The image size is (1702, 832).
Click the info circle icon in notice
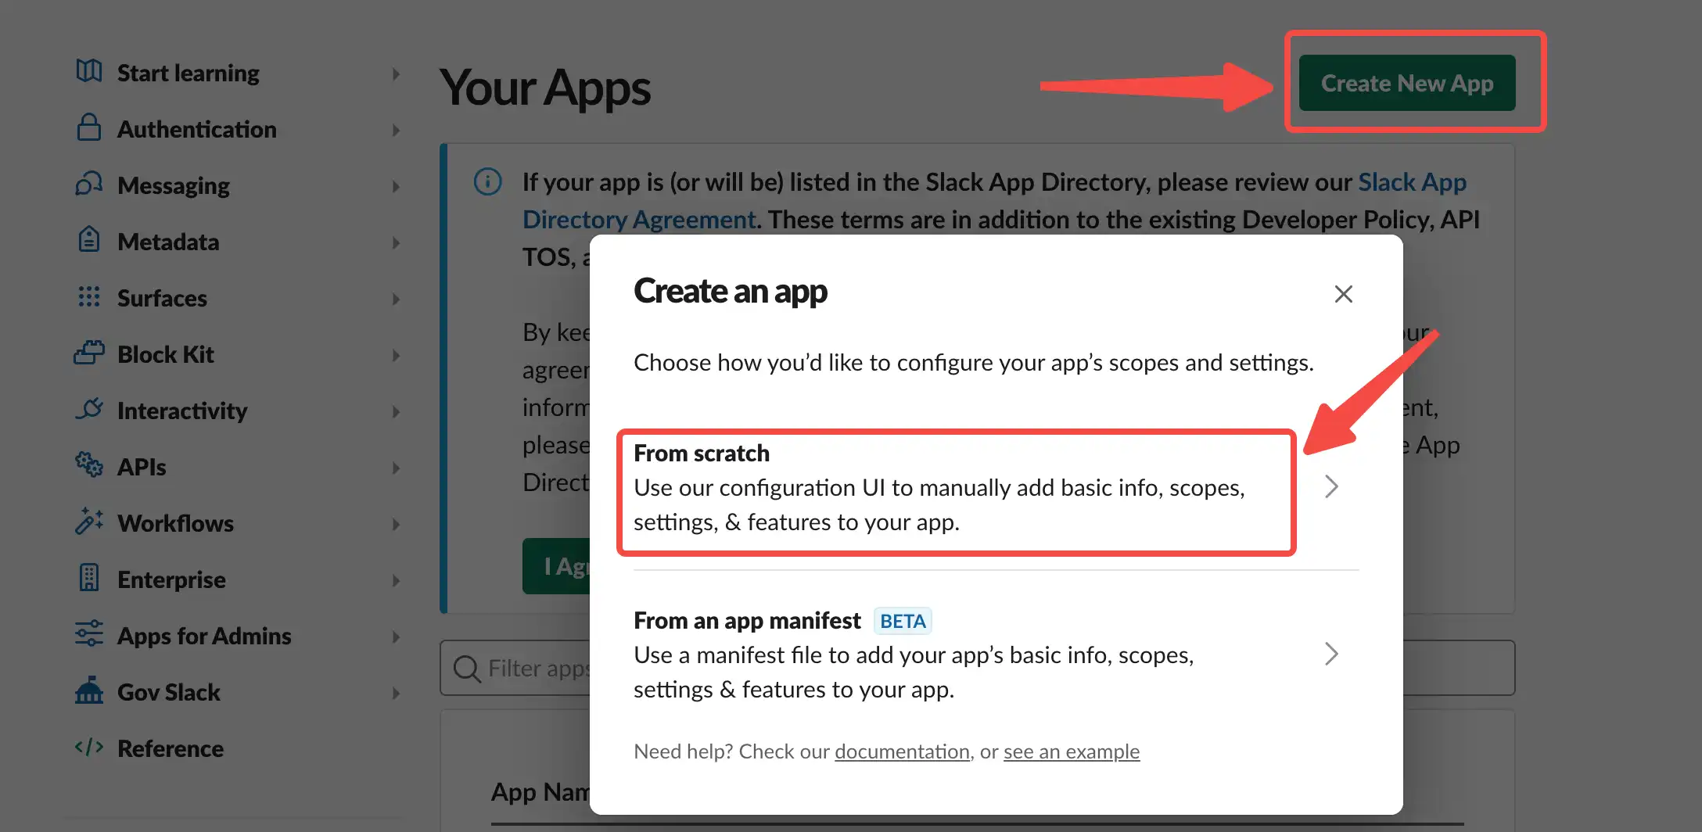point(488,182)
